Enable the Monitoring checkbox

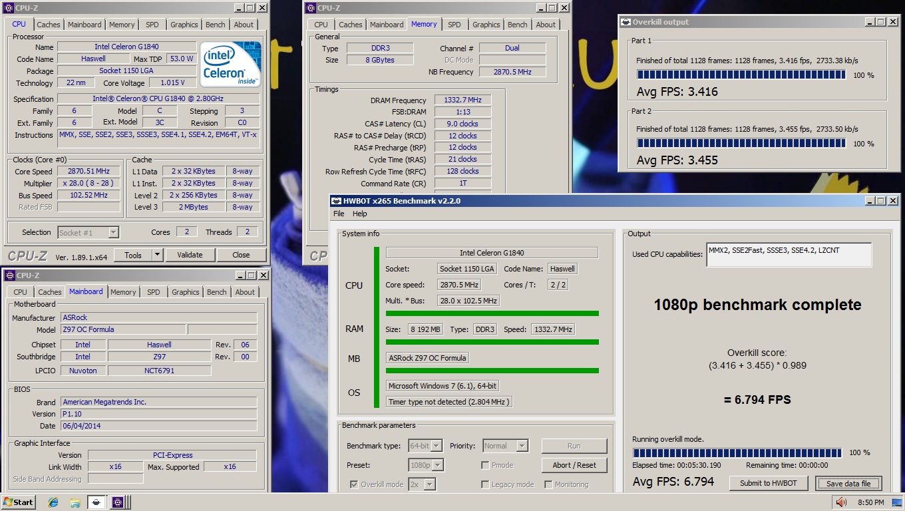(549, 484)
